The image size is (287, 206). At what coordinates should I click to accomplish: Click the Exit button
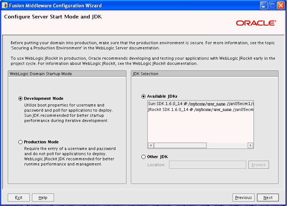pos(19,198)
